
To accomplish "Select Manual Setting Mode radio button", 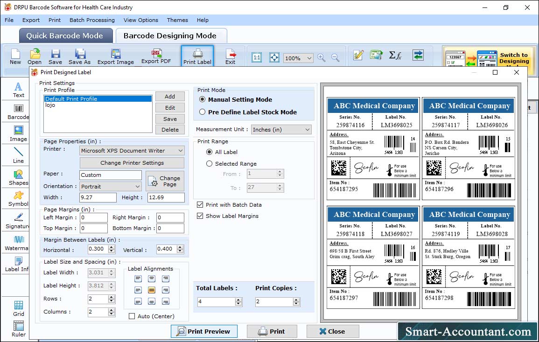I will [203, 100].
